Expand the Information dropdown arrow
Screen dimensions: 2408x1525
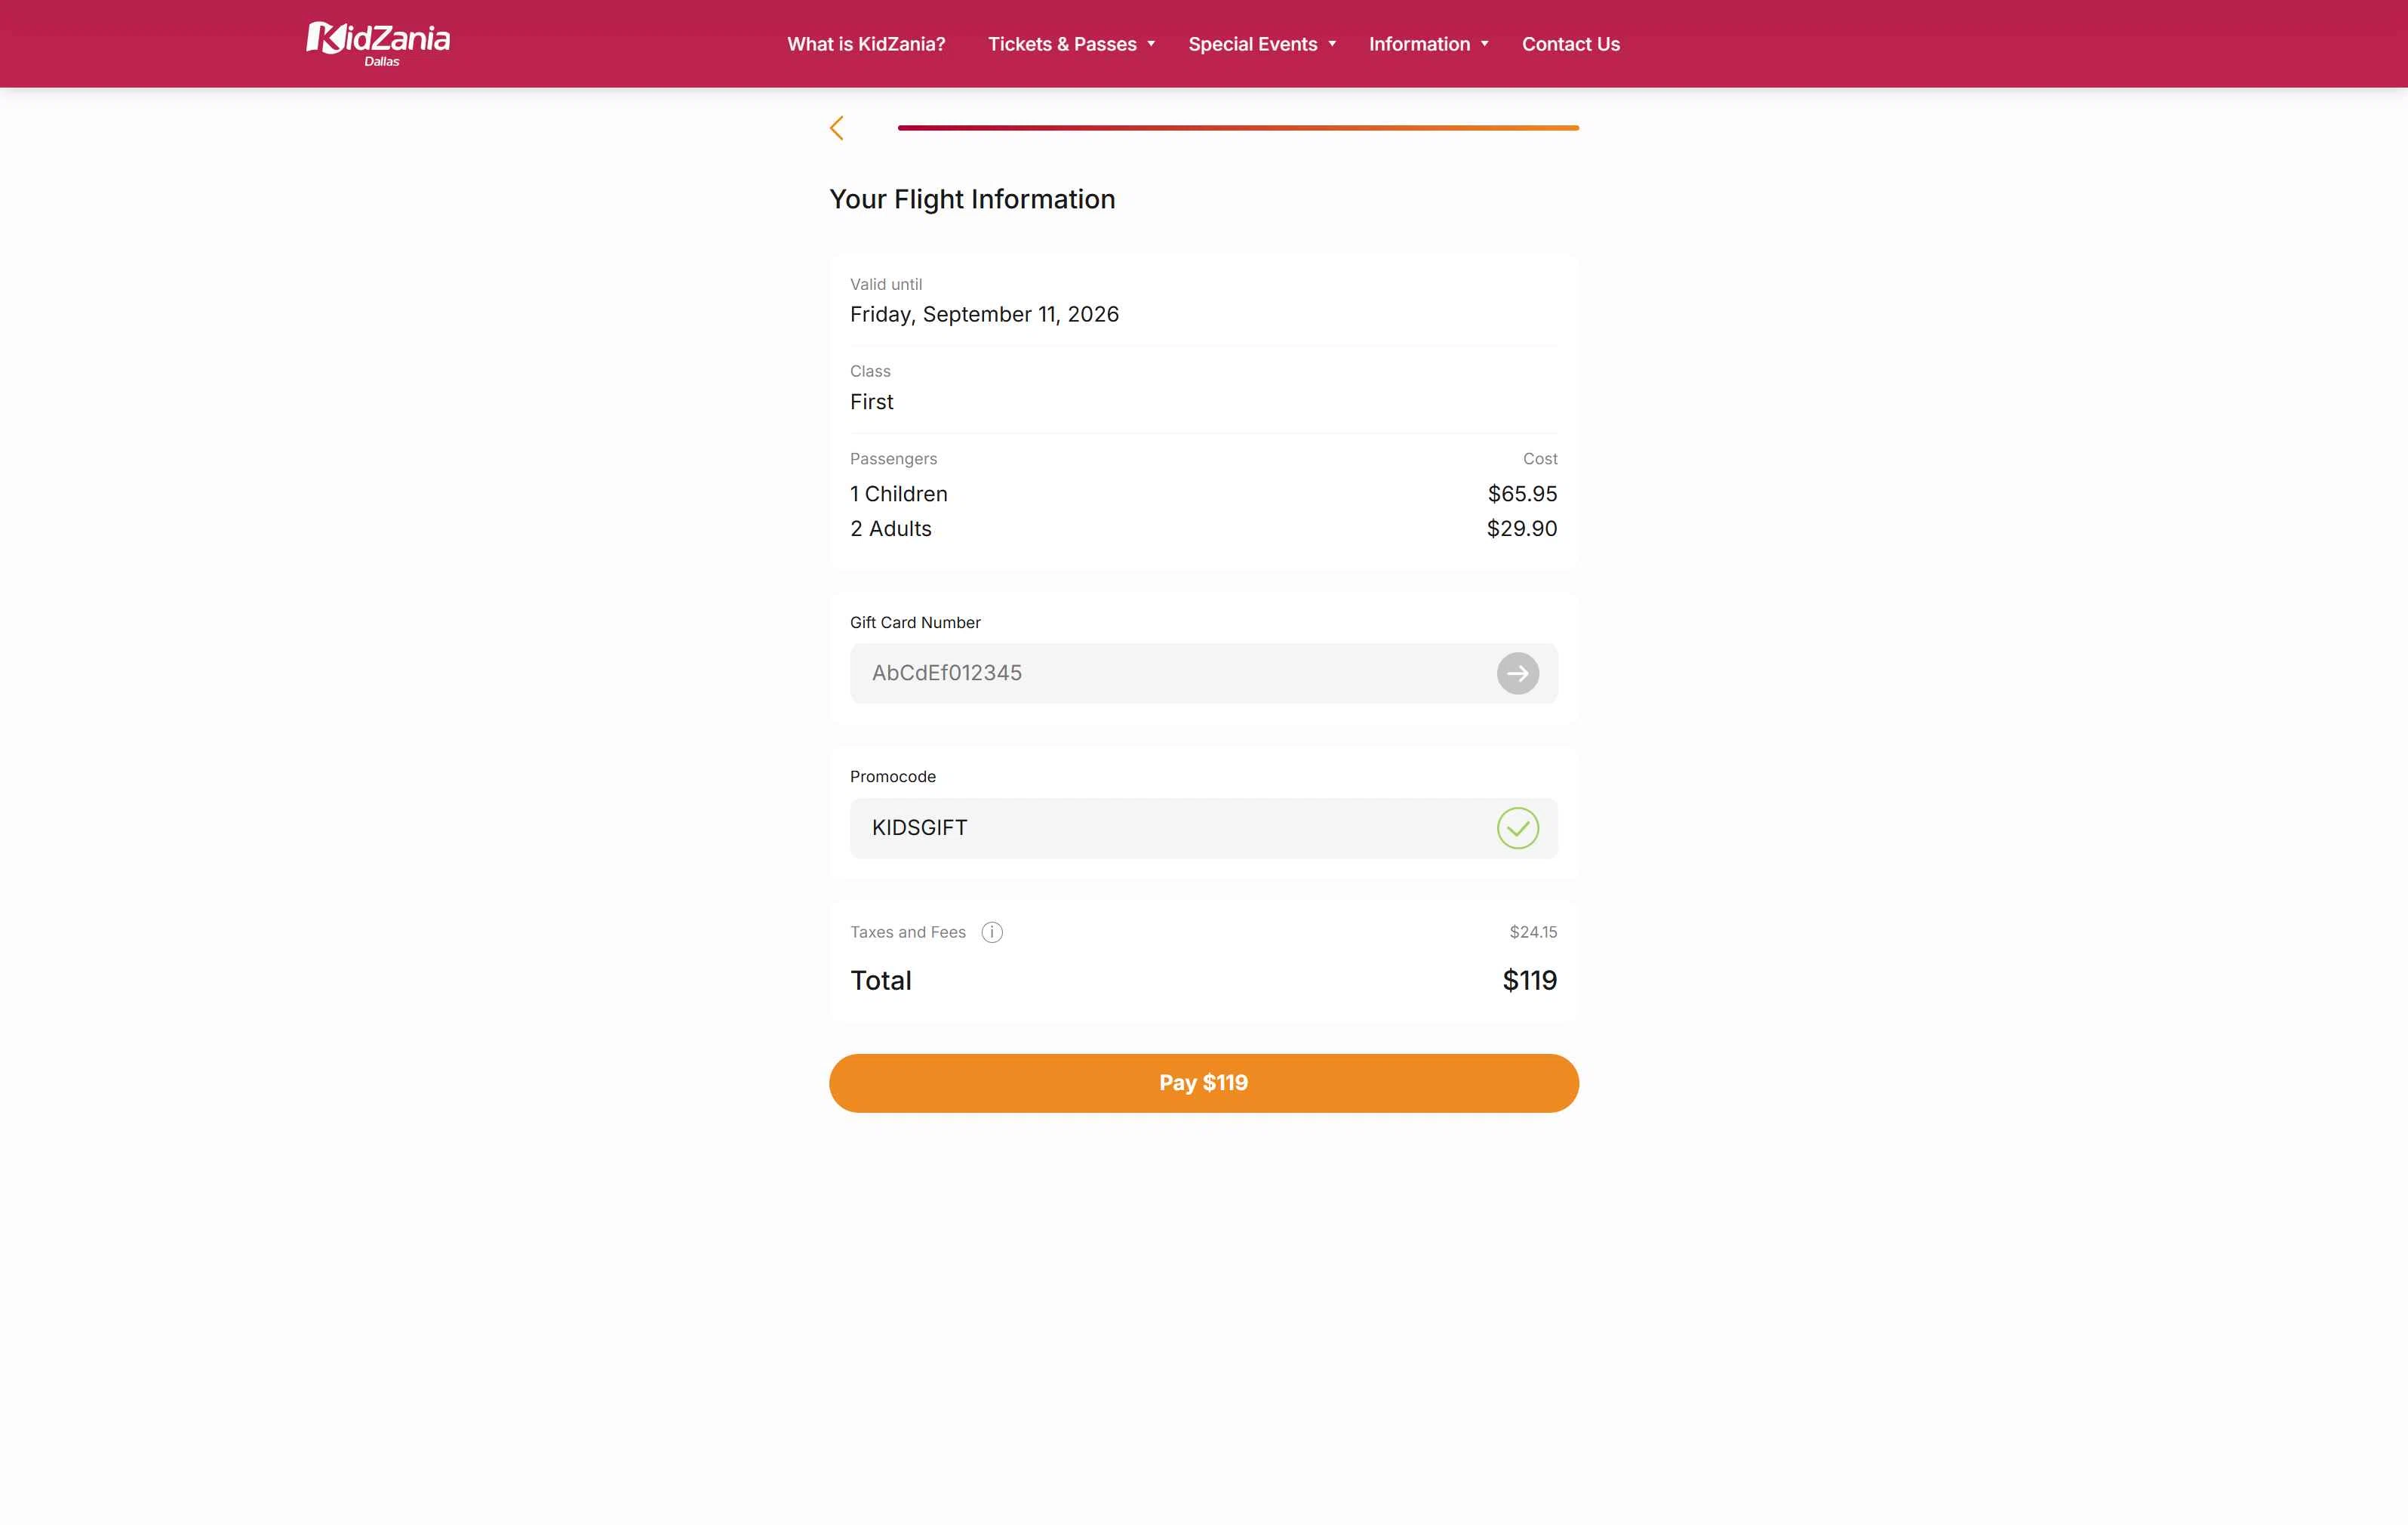pos(1484,44)
